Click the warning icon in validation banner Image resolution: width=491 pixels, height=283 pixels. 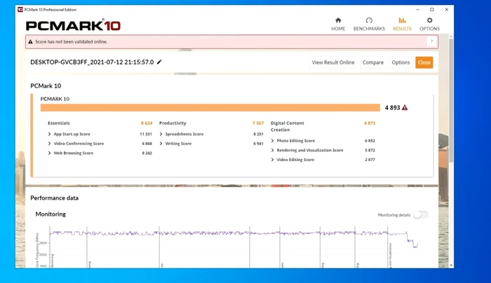pos(30,41)
